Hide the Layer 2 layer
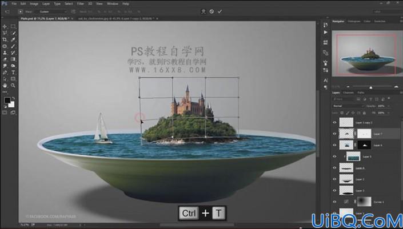This screenshot has width=403, height=229. [334, 179]
